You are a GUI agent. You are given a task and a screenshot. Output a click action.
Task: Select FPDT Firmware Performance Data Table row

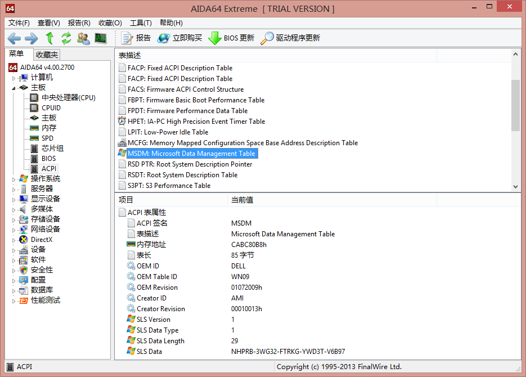[187, 111]
